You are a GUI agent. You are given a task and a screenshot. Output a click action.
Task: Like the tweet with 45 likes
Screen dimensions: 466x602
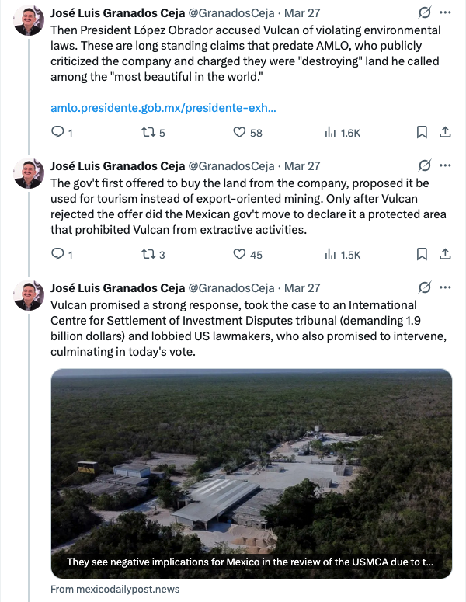240,254
